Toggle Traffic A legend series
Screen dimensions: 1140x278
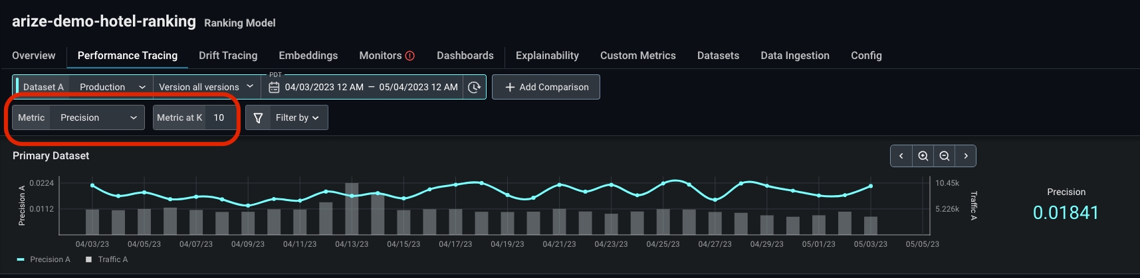point(106,259)
